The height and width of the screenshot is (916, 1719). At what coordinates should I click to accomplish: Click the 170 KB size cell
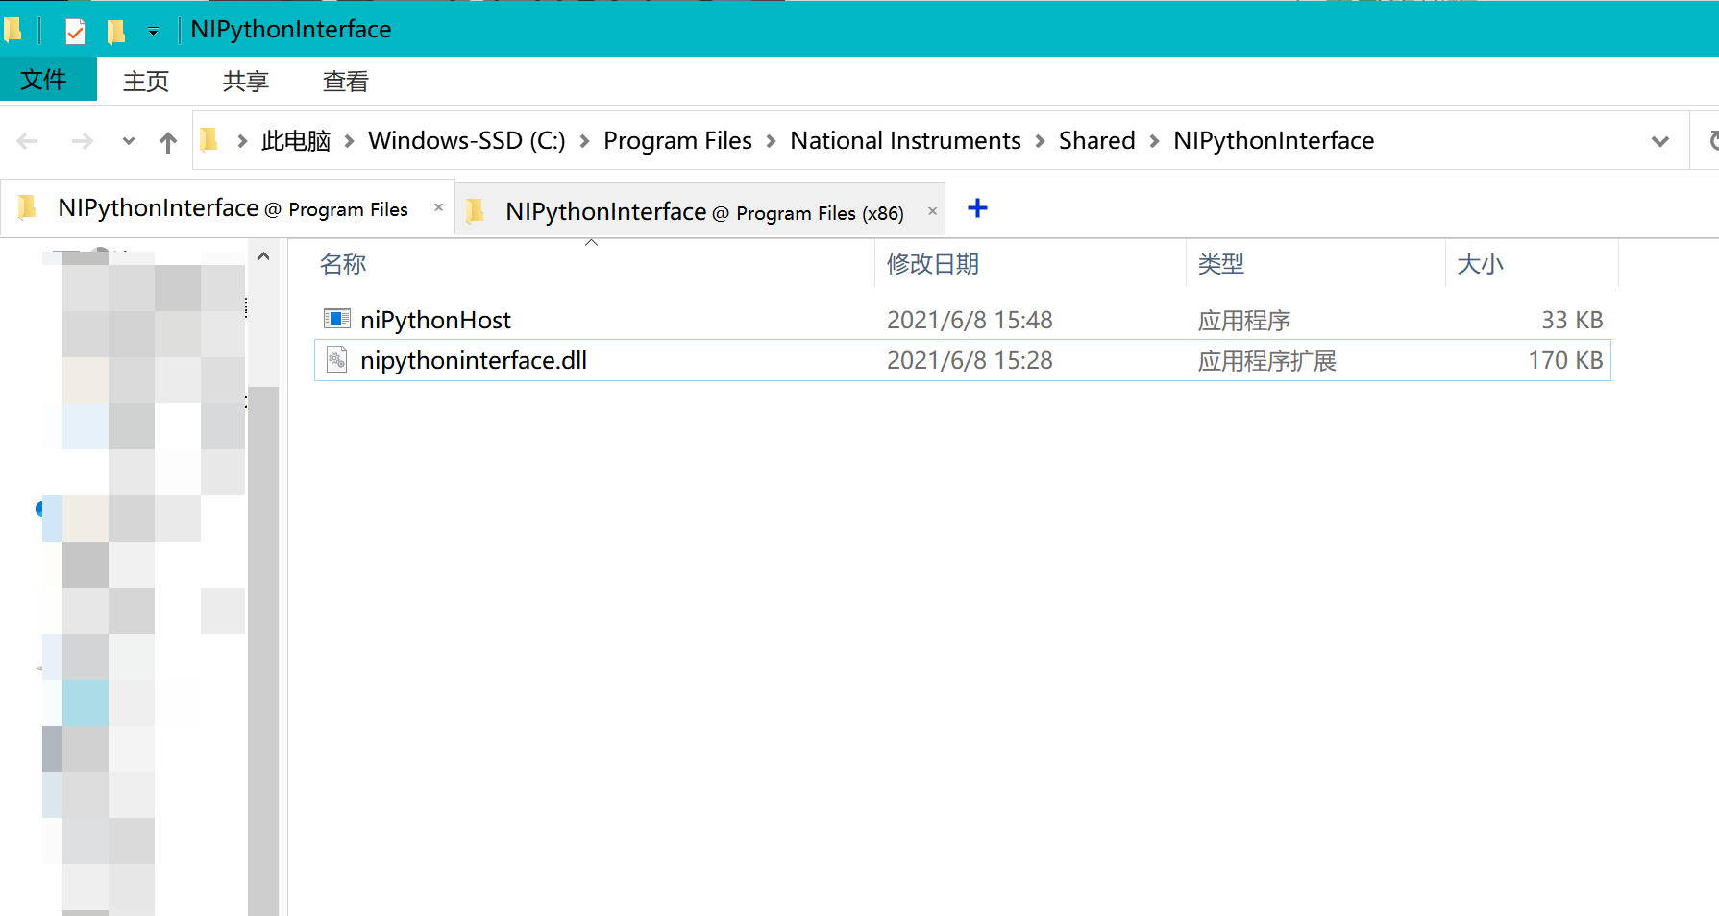(1565, 360)
